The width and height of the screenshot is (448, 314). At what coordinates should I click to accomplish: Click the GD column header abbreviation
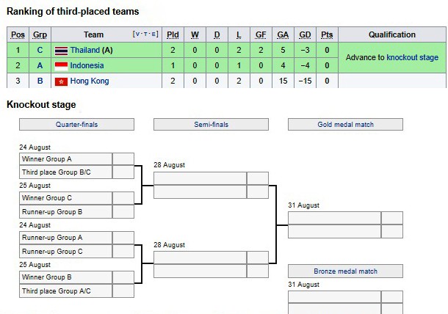coord(305,34)
